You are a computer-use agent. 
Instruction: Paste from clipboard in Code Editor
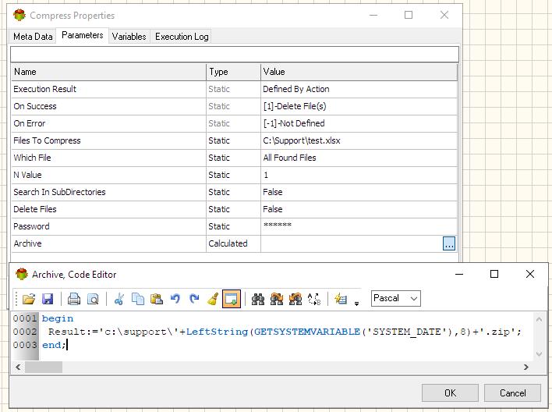pos(156,299)
